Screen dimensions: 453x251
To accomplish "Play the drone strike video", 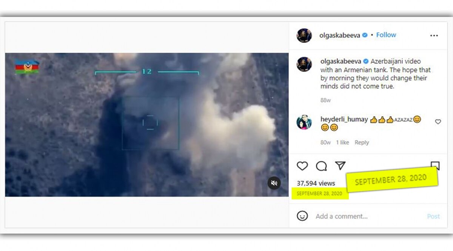I will pyautogui.click(x=147, y=124).
